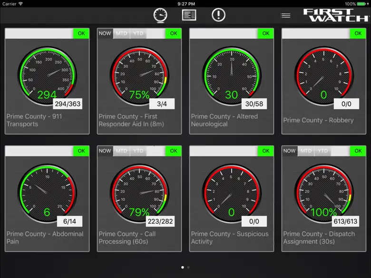Tap OK status on 911 Transports card
The width and height of the screenshot is (371, 278).
pyautogui.click(x=81, y=33)
